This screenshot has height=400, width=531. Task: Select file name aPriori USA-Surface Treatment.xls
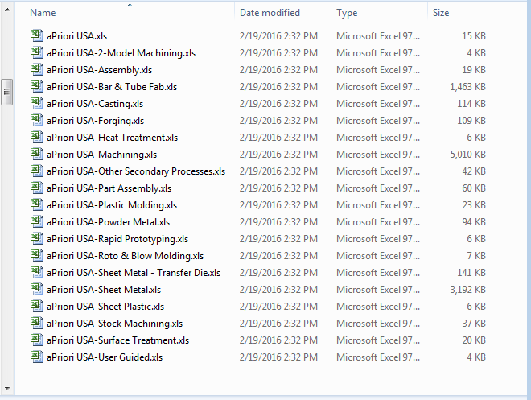117,341
